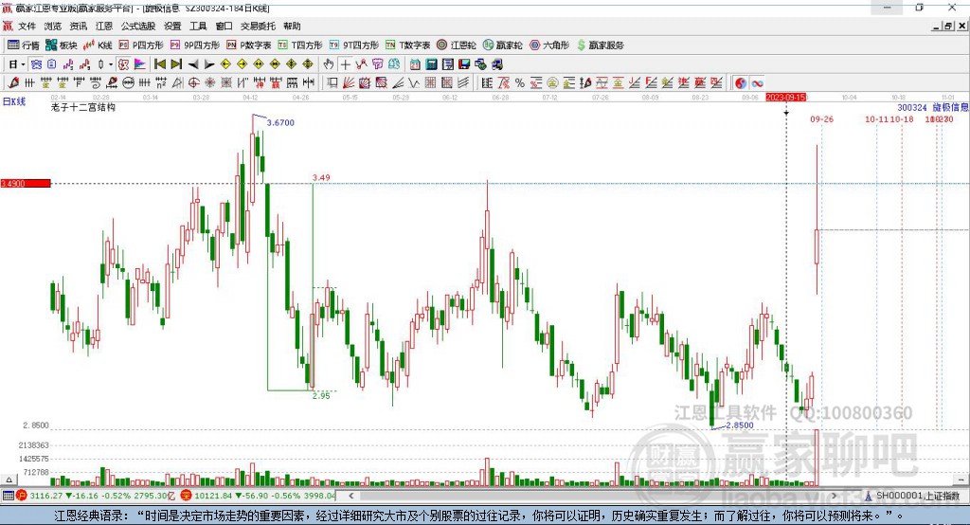Open the 江恩轮 Gann wheel
This screenshot has width=970, height=525.
[457, 45]
